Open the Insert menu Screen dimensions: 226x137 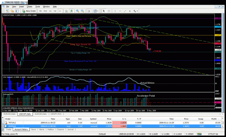21,7
